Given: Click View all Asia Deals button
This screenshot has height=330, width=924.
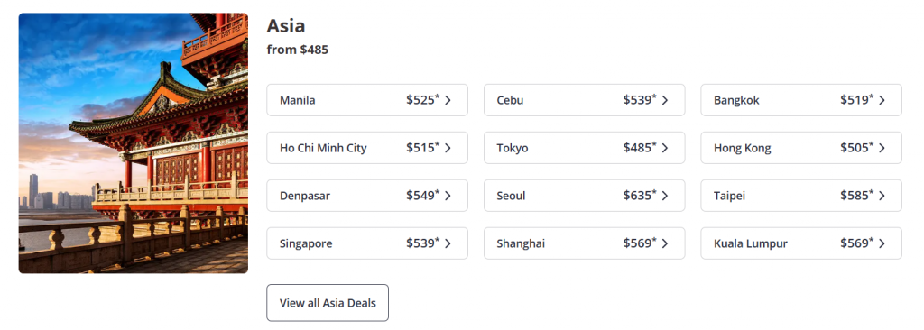Looking at the screenshot, I should point(328,303).
